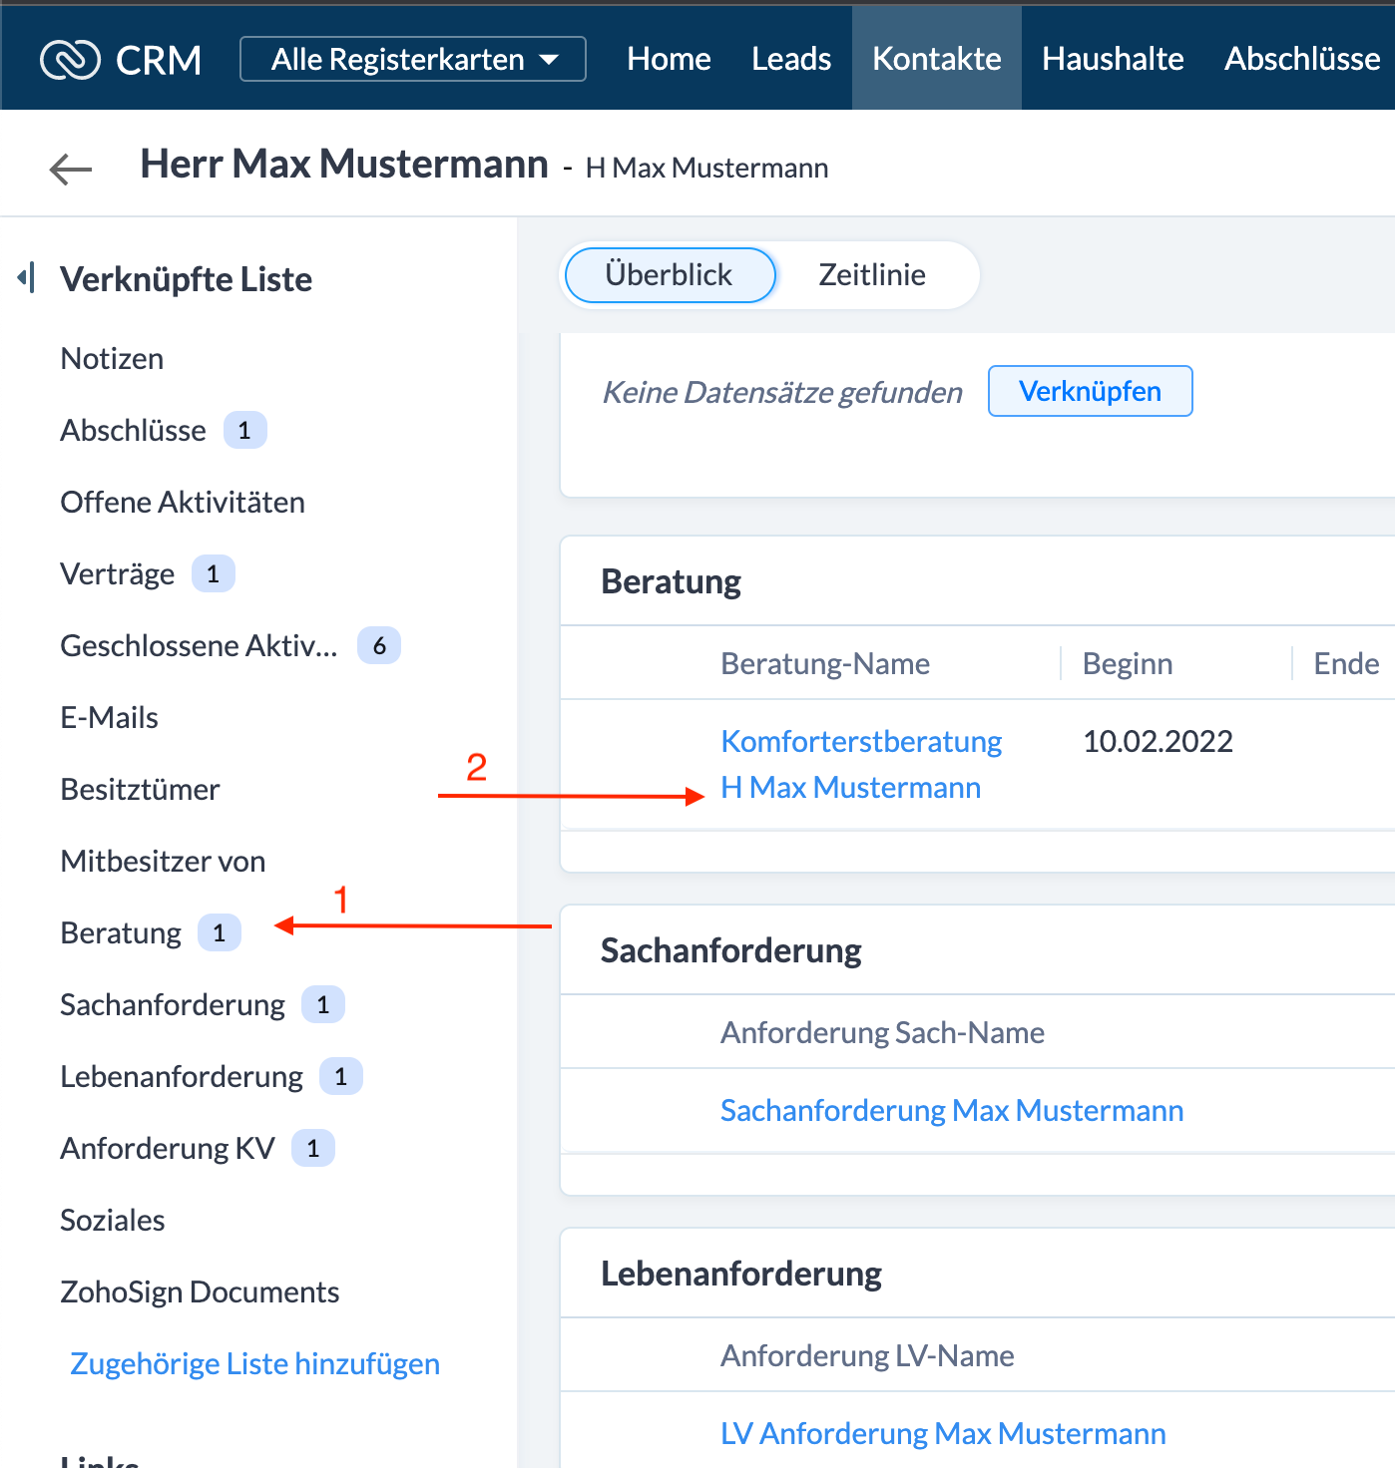Image resolution: width=1395 pixels, height=1468 pixels.
Task: Click the CRM logo icon
Action: point(70,60)
